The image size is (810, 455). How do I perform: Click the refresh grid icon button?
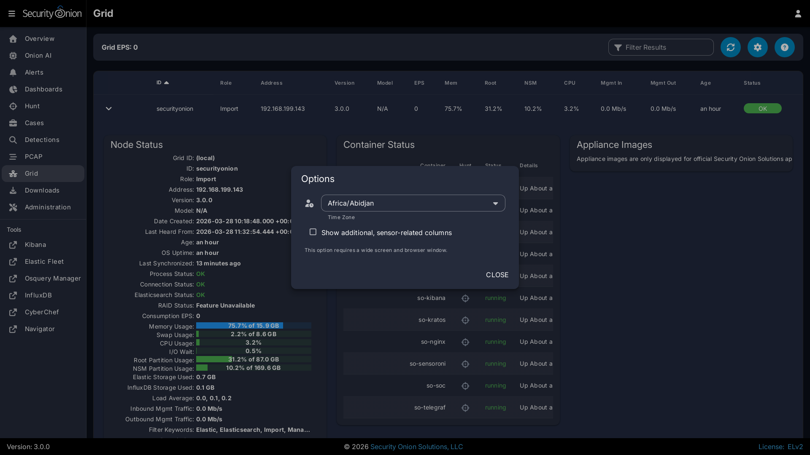click(x=730, y=47)
